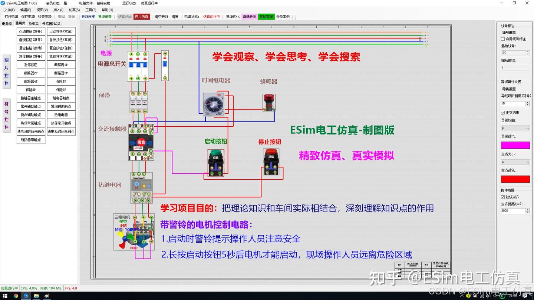Click the red 停止仿真 button
Screen dimensions: 534x300
[x=142, y=17]
